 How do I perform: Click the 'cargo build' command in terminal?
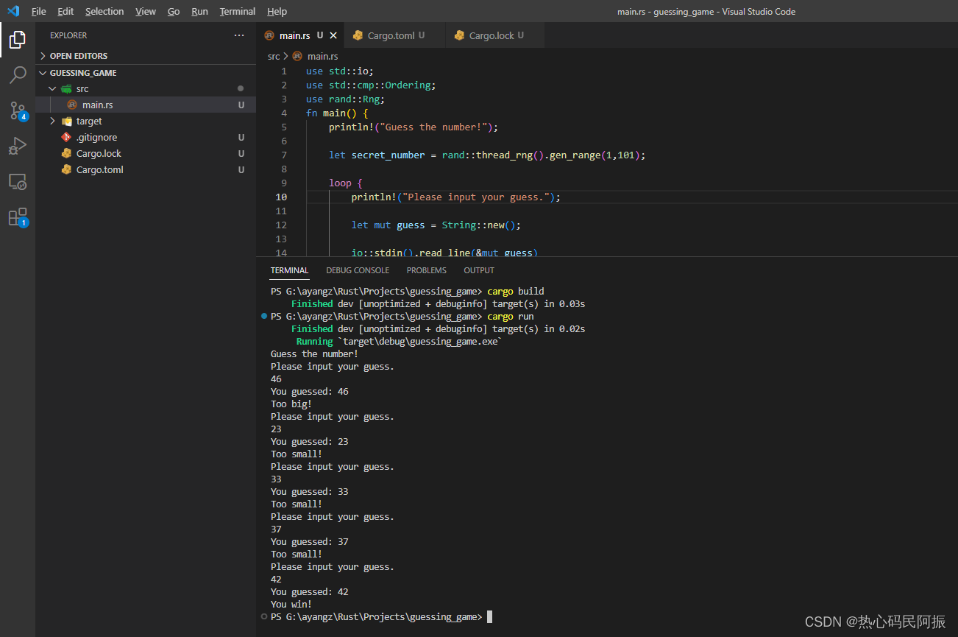(515, 292)
